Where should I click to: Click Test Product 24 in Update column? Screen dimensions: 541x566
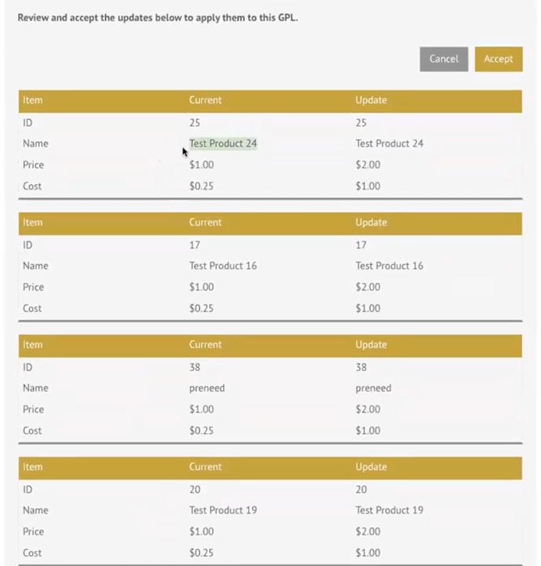[389, 144]
